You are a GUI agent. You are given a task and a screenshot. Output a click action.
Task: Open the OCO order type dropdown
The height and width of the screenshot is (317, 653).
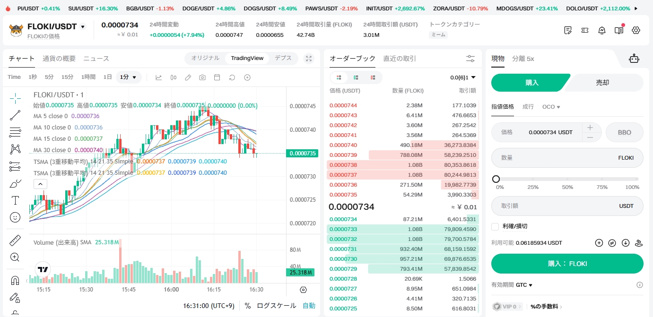click(551, 107)
